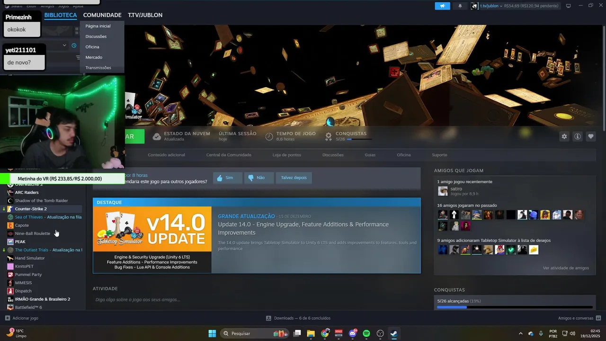
Task: Open the Update 14.0 news headline
Action: (303, 228)
